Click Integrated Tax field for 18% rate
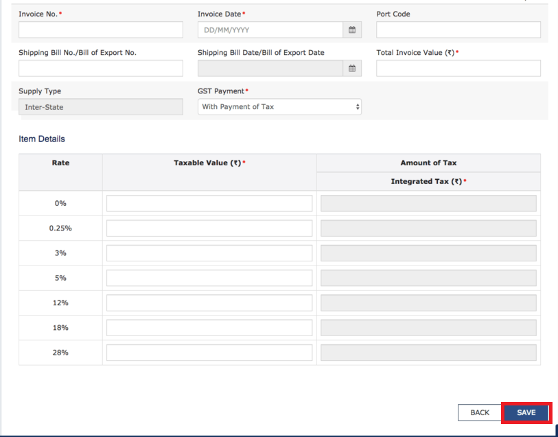Screen dimensions: 558x437 point(428,328)
